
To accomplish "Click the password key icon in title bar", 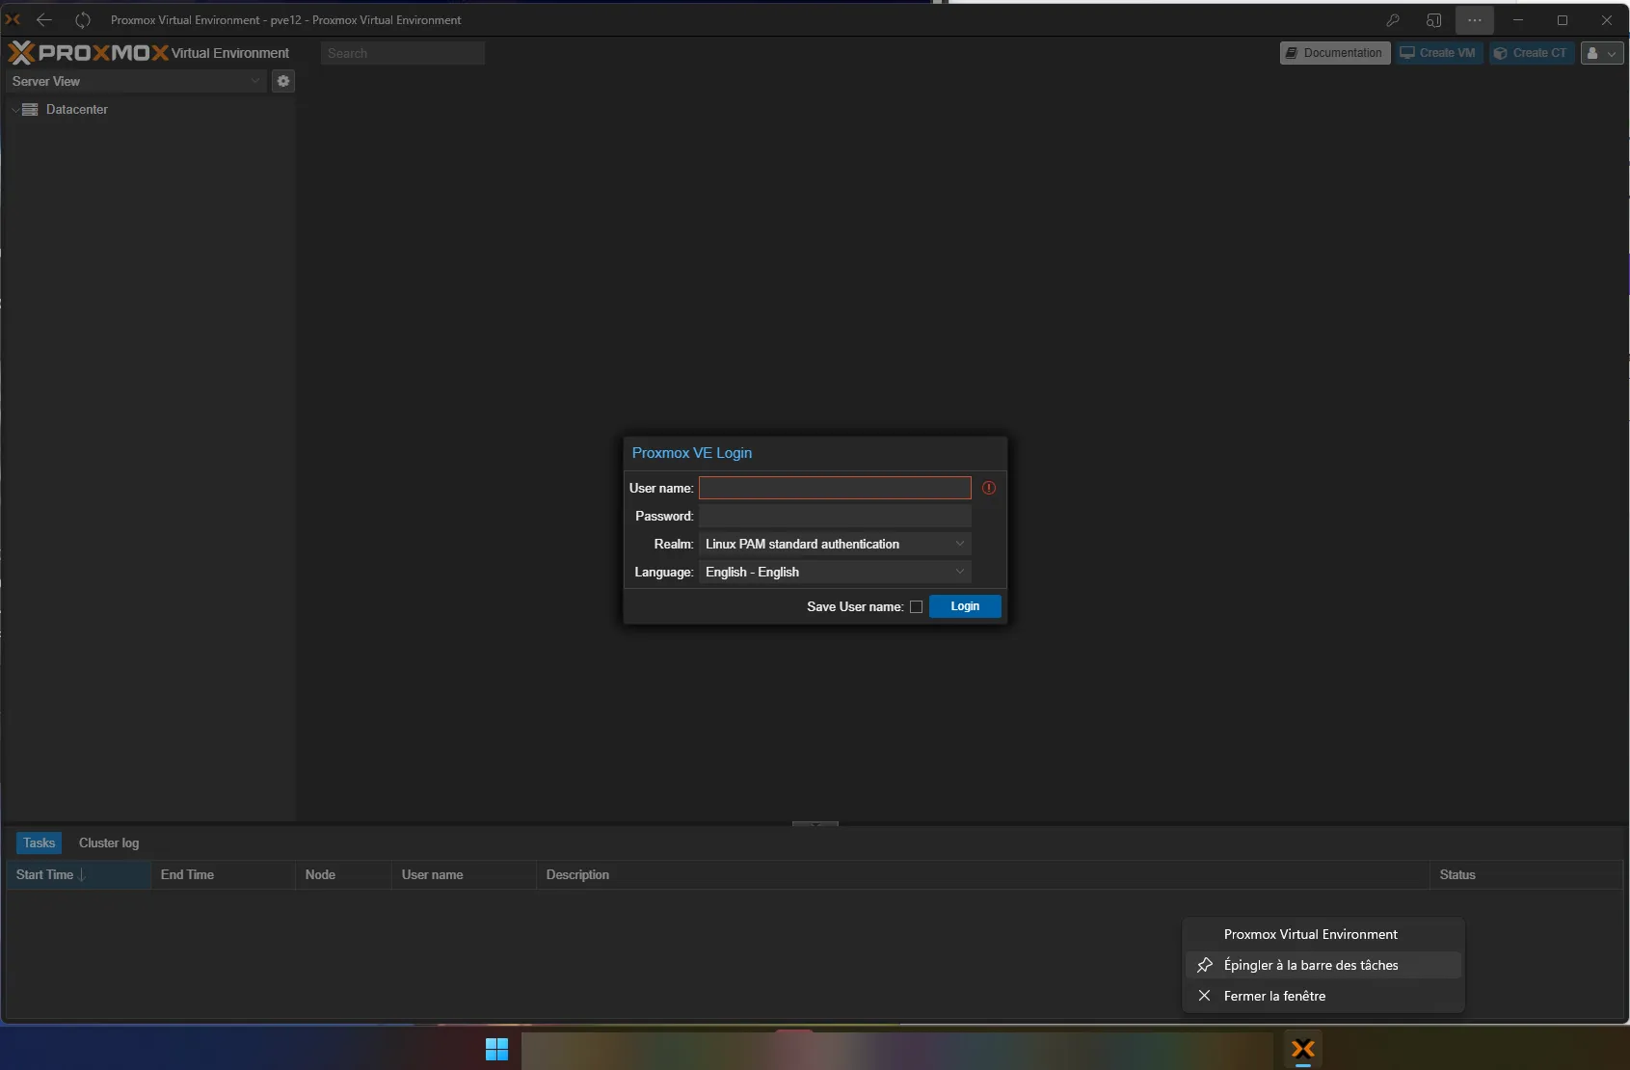I will [x=1392, y=20].
